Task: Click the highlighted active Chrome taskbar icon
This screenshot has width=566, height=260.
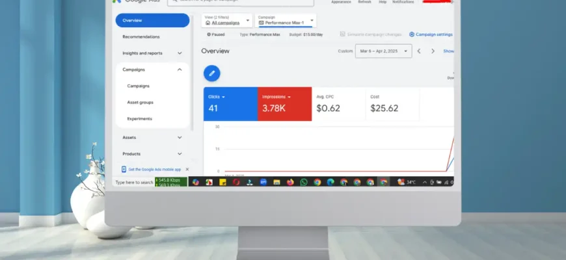Action: coord(383,182)
